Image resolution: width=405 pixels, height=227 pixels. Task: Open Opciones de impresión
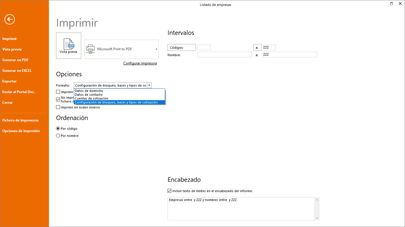[x=21, y=131]
